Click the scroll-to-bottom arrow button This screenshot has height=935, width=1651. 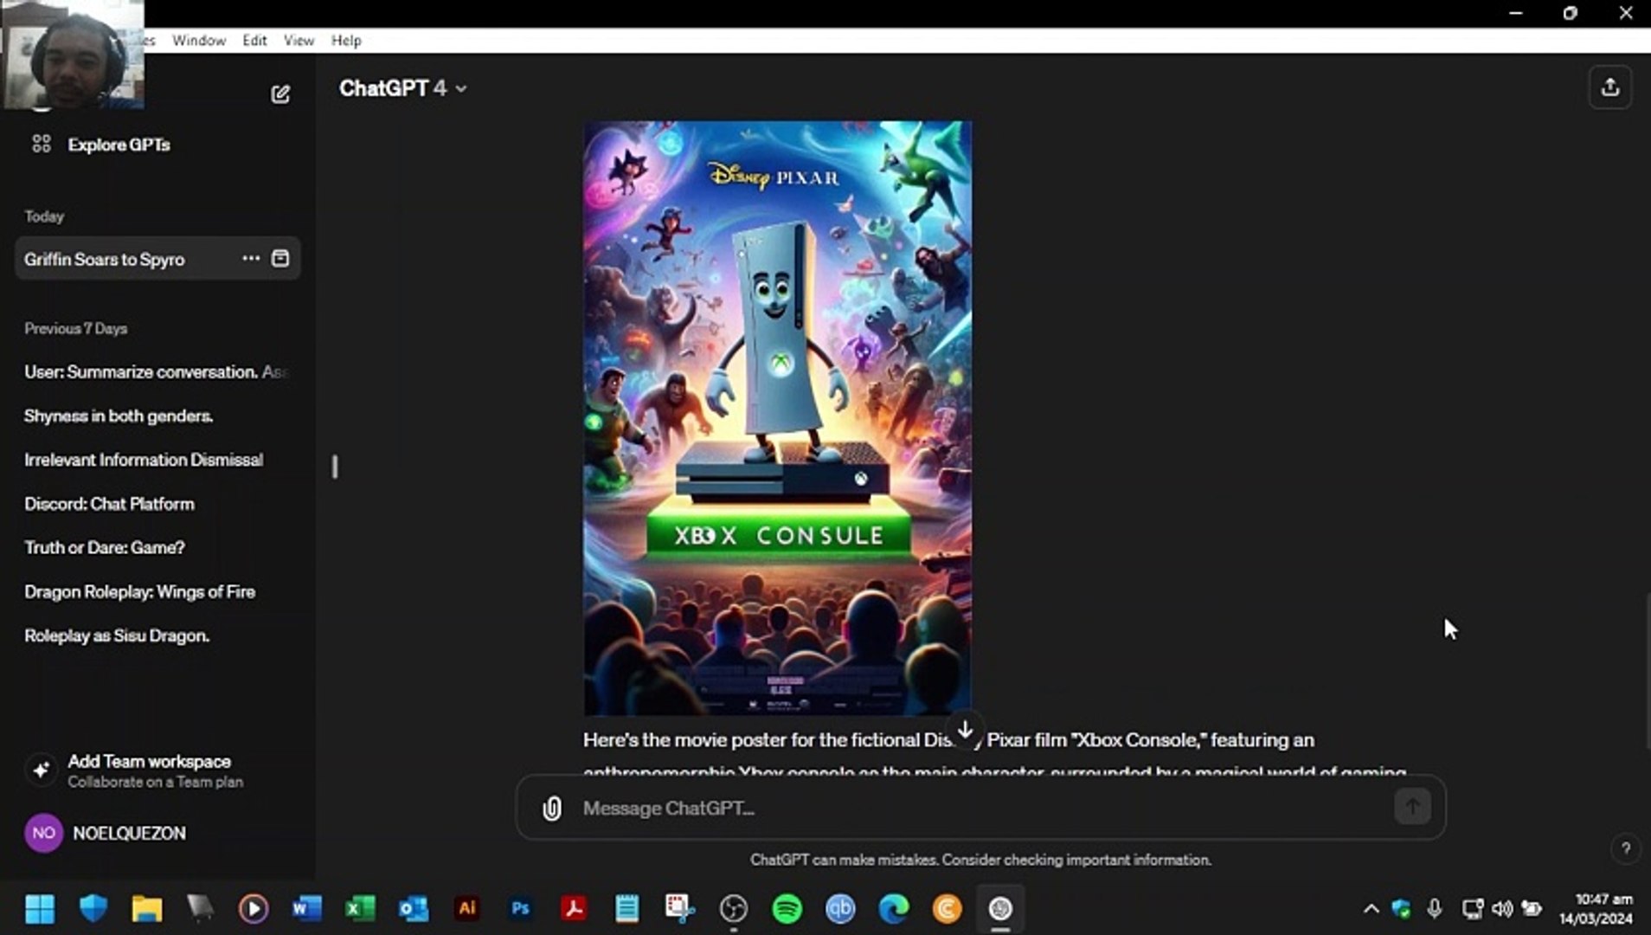(x=965, y=730)
